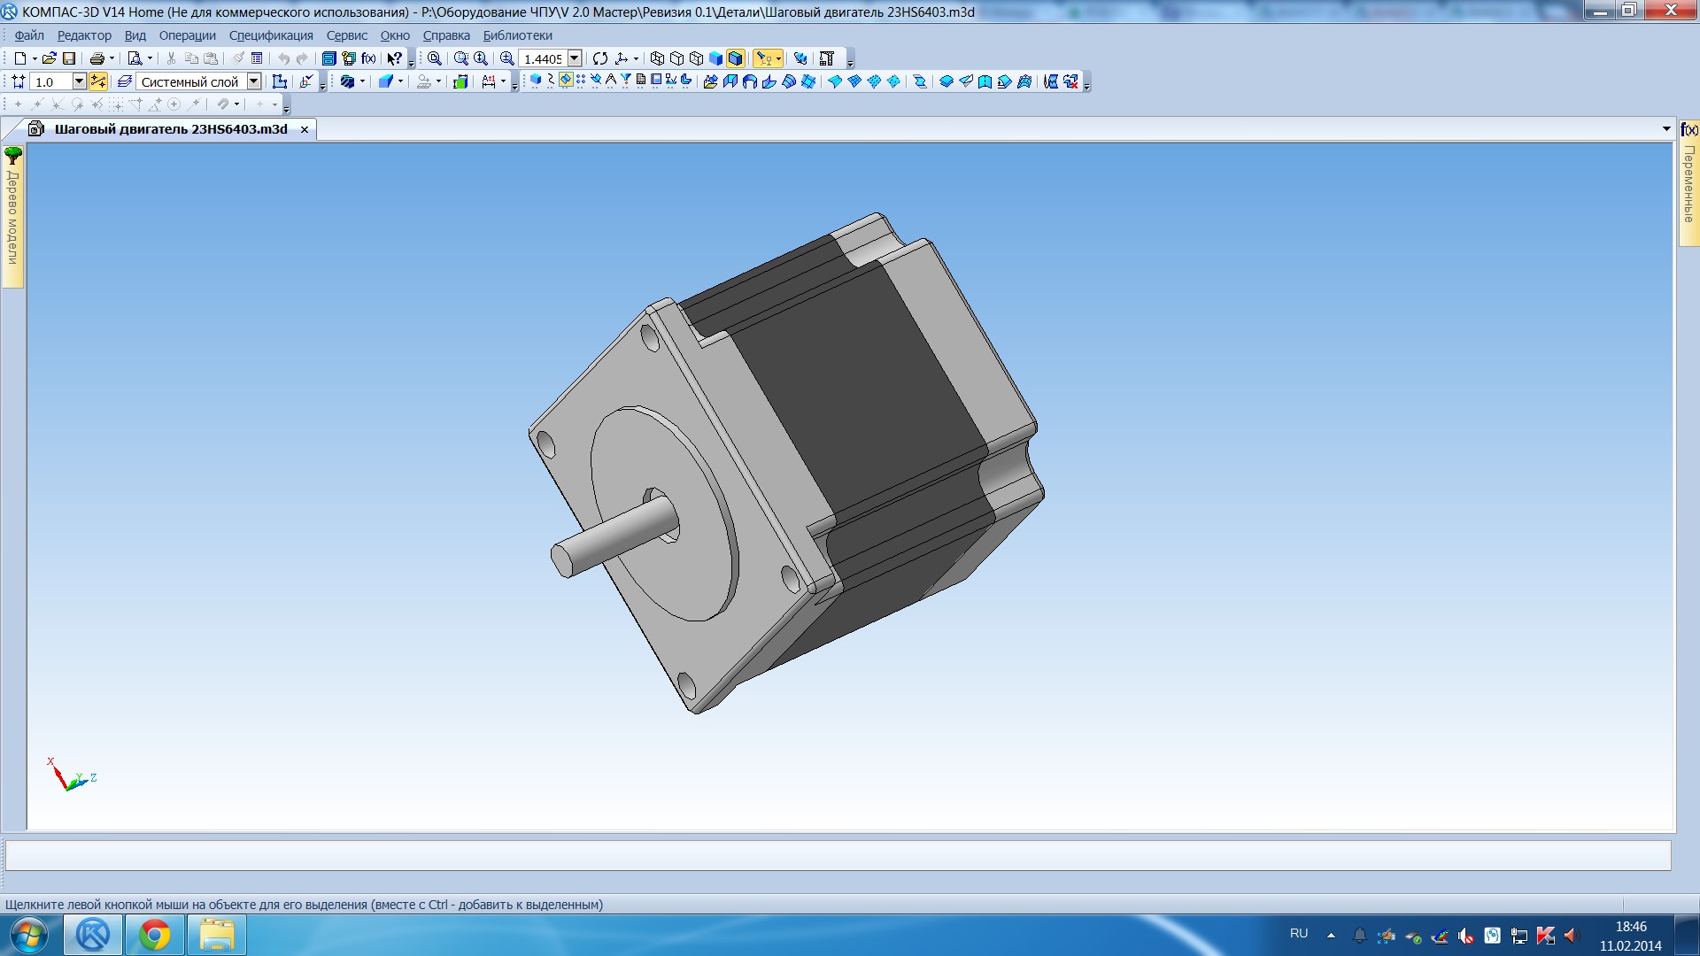Click the surface delete red-X icon

[x=1070, y=81]
